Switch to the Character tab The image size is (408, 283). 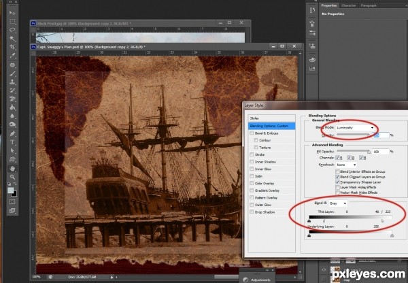[348, 5]
